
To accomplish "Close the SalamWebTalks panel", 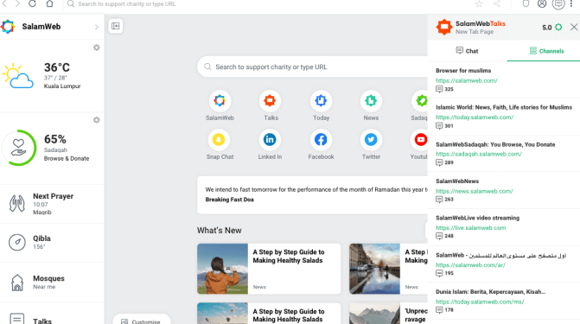I will [x=574, y=27].
